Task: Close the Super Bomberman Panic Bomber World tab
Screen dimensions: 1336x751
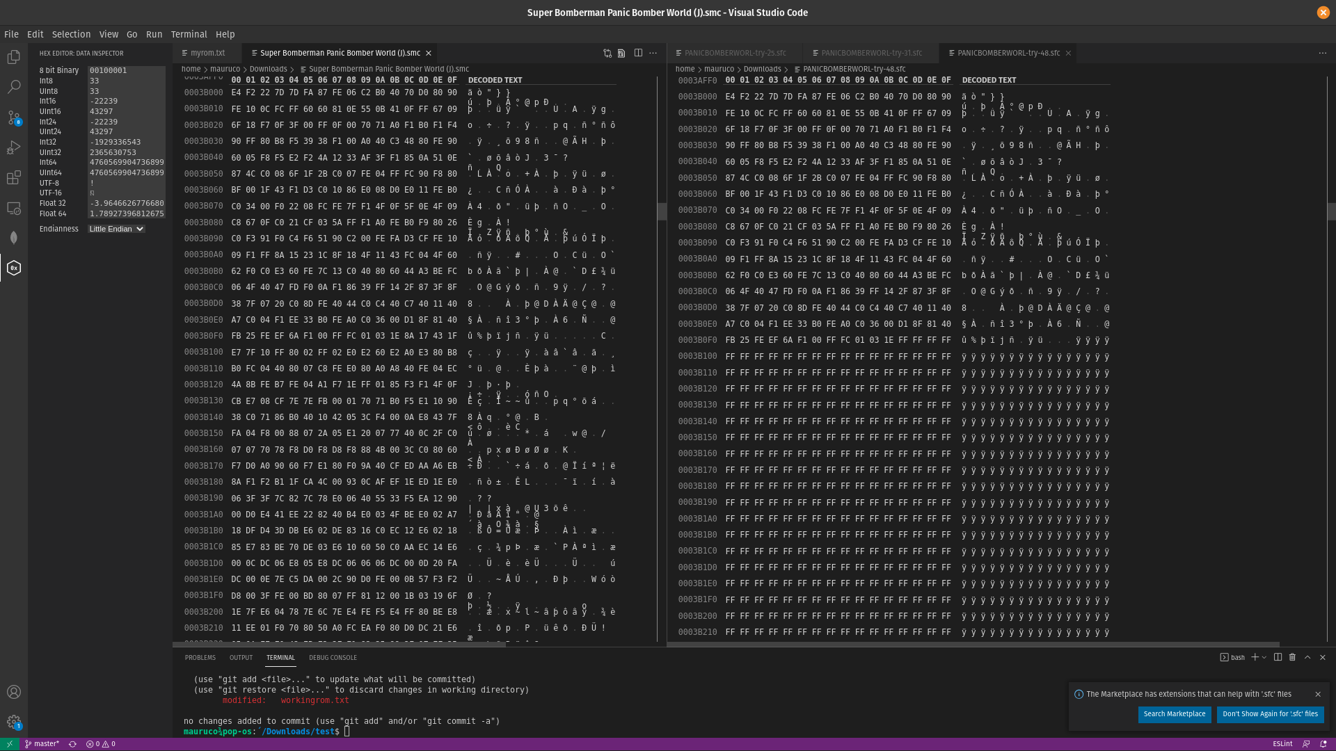Action: tap(429, 53)
